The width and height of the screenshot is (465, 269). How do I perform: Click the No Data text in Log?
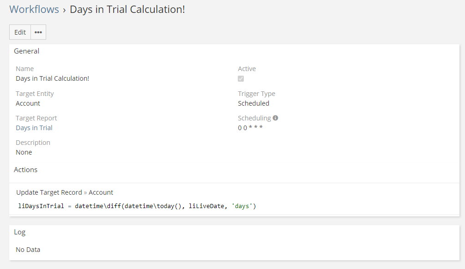pyautogui.click(x=28, y=250)
